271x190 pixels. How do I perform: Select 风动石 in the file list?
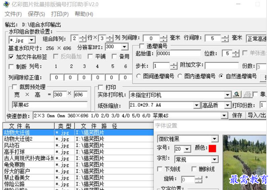12,146
